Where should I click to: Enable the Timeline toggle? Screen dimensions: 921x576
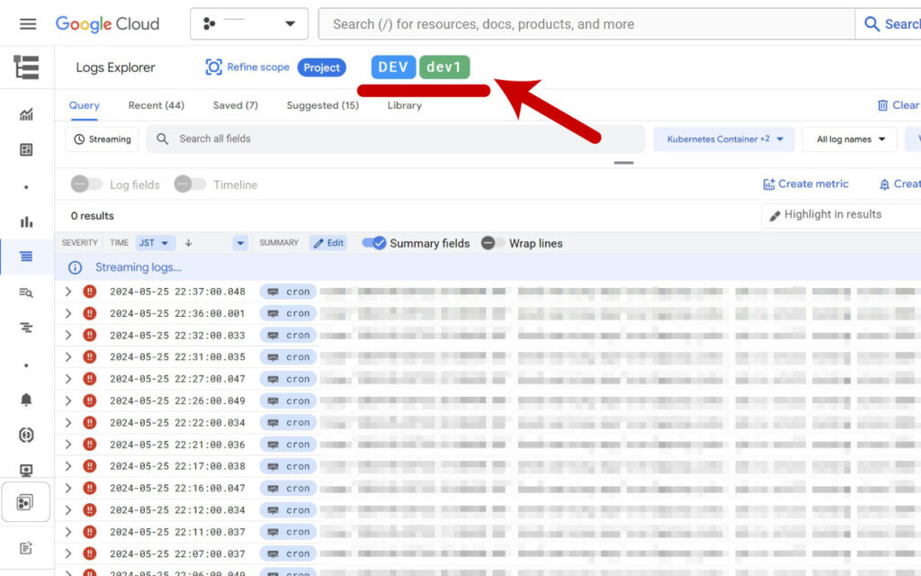190,184
